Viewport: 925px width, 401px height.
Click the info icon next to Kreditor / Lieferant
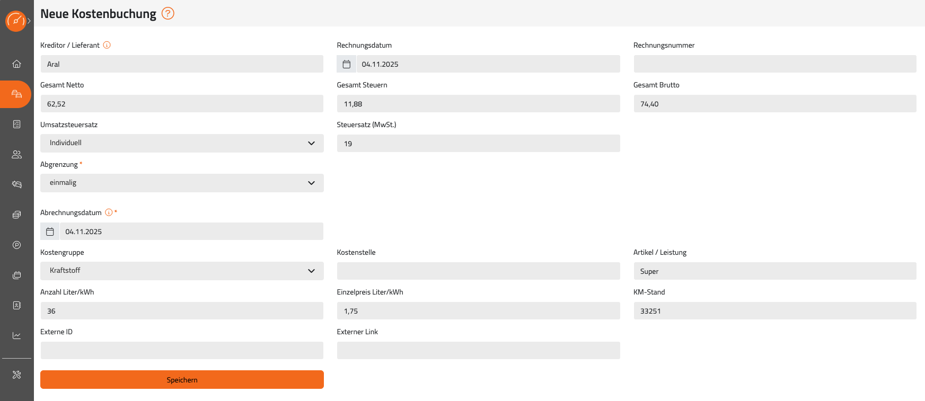point(107,45)
